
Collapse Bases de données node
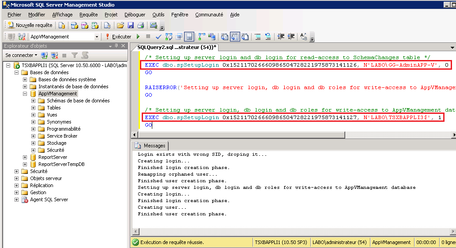(17, 72)
